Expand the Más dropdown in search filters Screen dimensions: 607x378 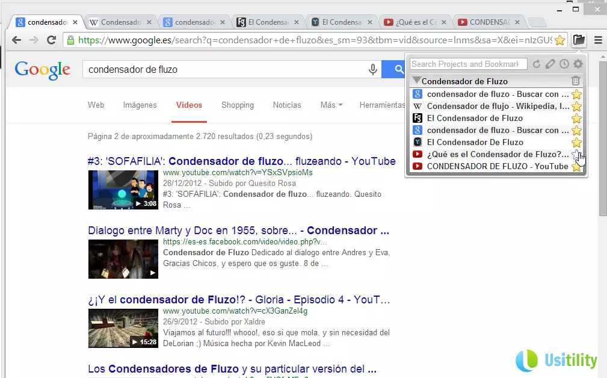point(331,105)
